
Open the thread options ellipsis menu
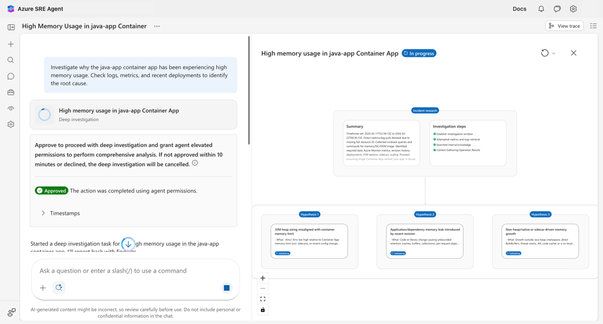(x=157, y=26)
